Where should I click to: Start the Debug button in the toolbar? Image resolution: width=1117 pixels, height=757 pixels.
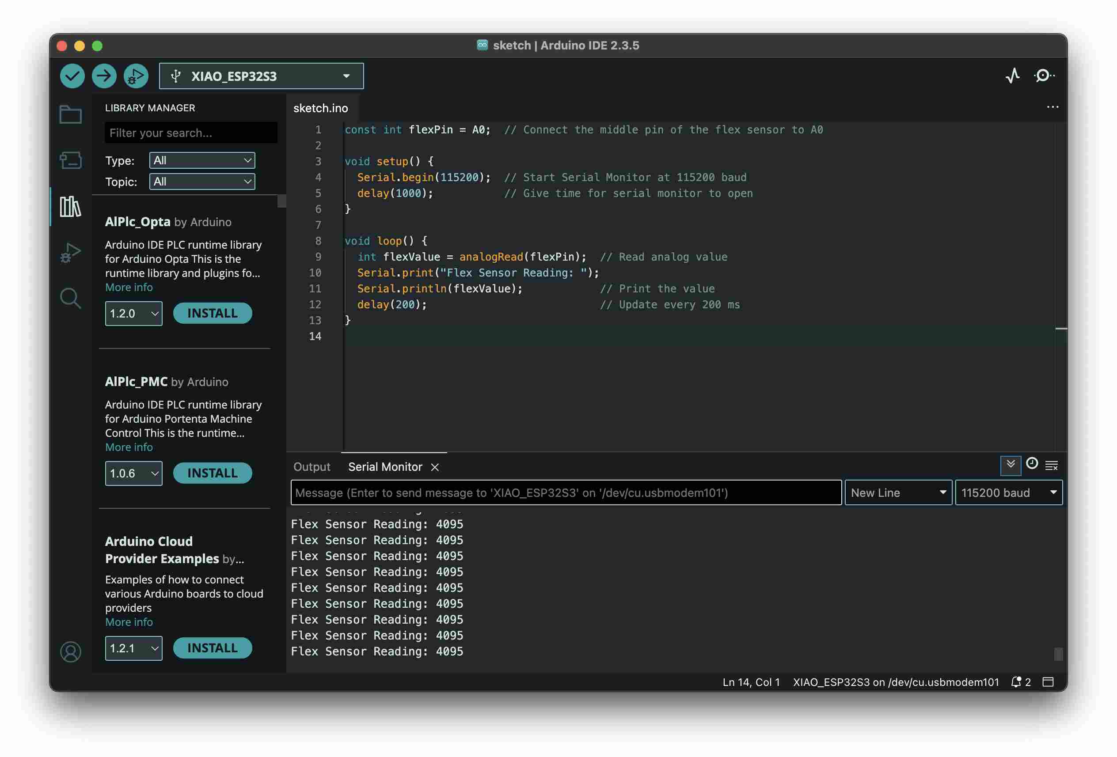pyautogui.click(x=136, y=76)
